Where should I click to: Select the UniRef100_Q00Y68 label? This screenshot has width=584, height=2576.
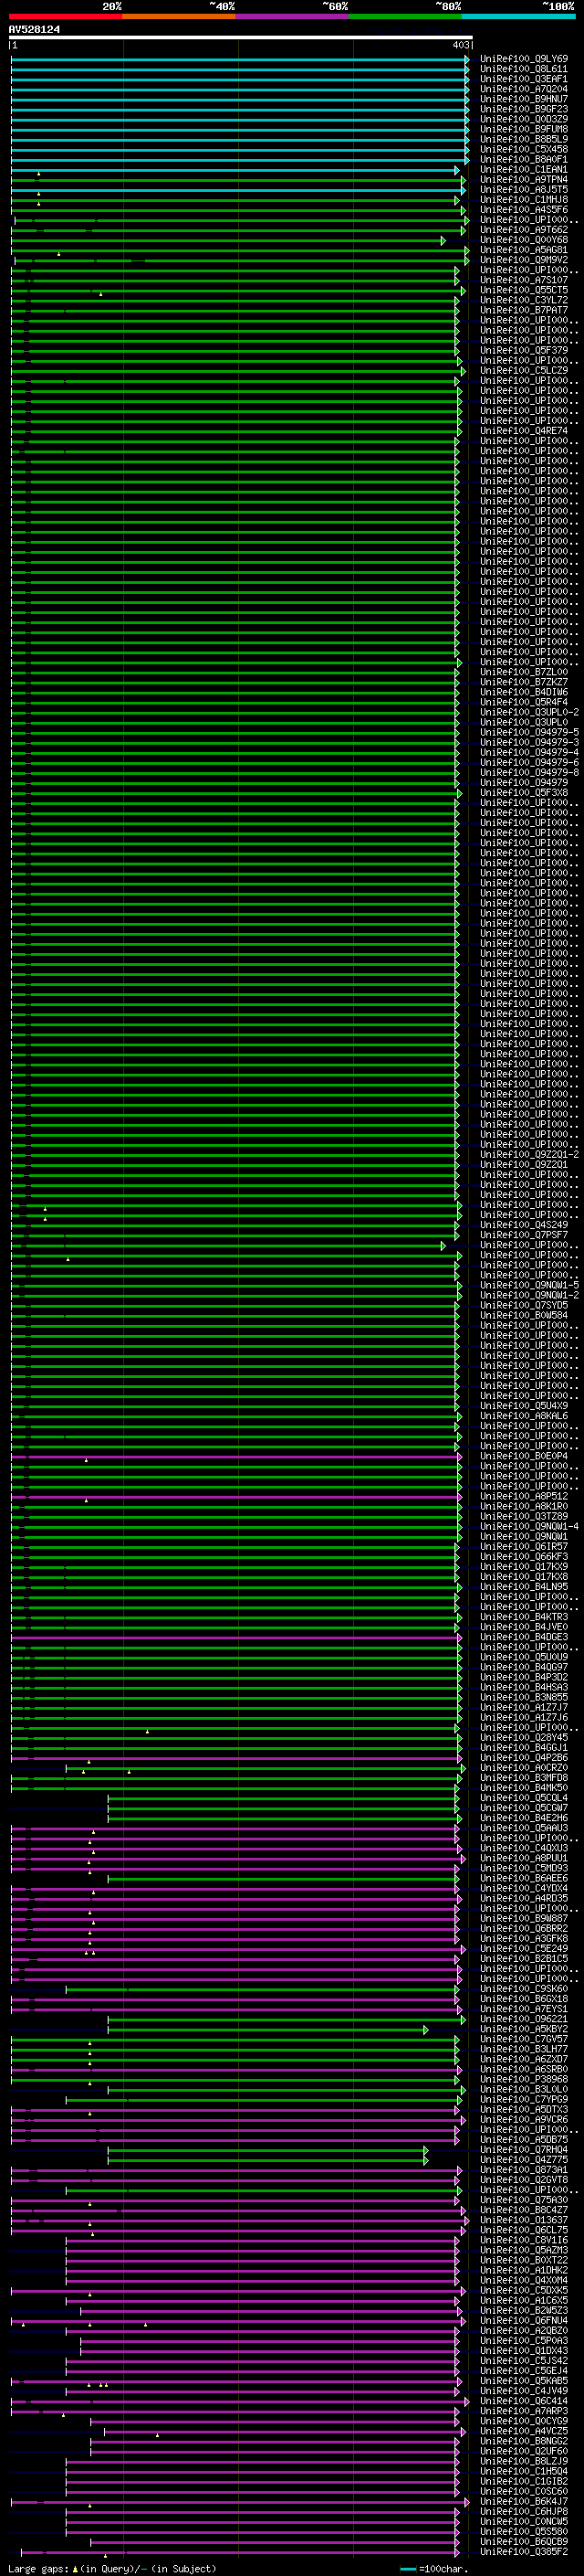tap(523, 239)
